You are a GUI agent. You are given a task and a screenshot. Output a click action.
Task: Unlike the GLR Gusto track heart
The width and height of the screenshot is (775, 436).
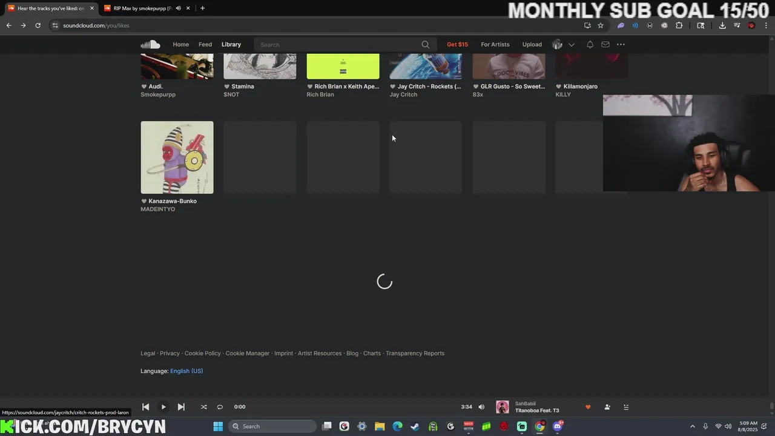(x=476, y=87)
